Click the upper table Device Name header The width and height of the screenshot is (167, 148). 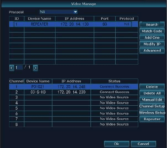[40, 19]
